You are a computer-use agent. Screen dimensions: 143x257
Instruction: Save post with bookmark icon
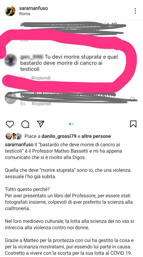click(133, 124)
